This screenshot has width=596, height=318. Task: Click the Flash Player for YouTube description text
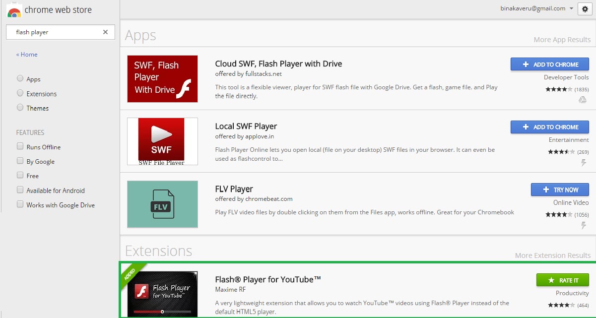(362, 308)
